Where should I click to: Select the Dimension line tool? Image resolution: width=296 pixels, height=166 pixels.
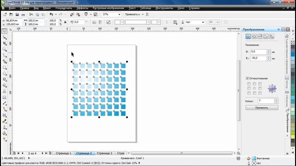(x=5, y=103)
